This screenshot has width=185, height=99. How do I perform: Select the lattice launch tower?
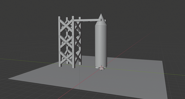[x=70, y=42]
